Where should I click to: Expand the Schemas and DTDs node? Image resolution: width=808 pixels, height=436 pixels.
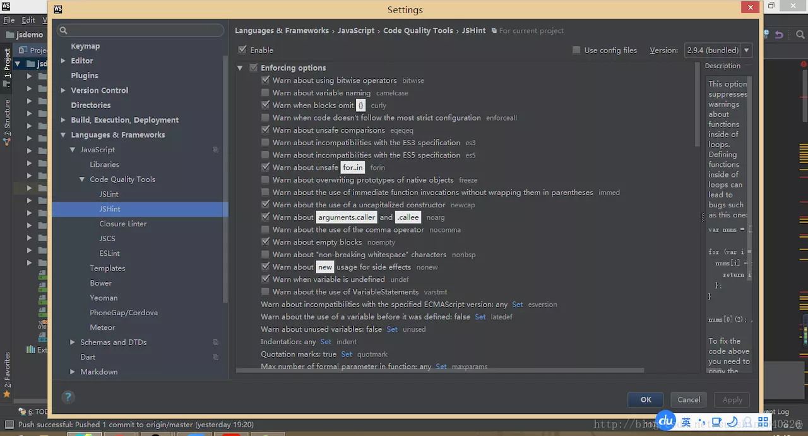(x=72, y=342)
